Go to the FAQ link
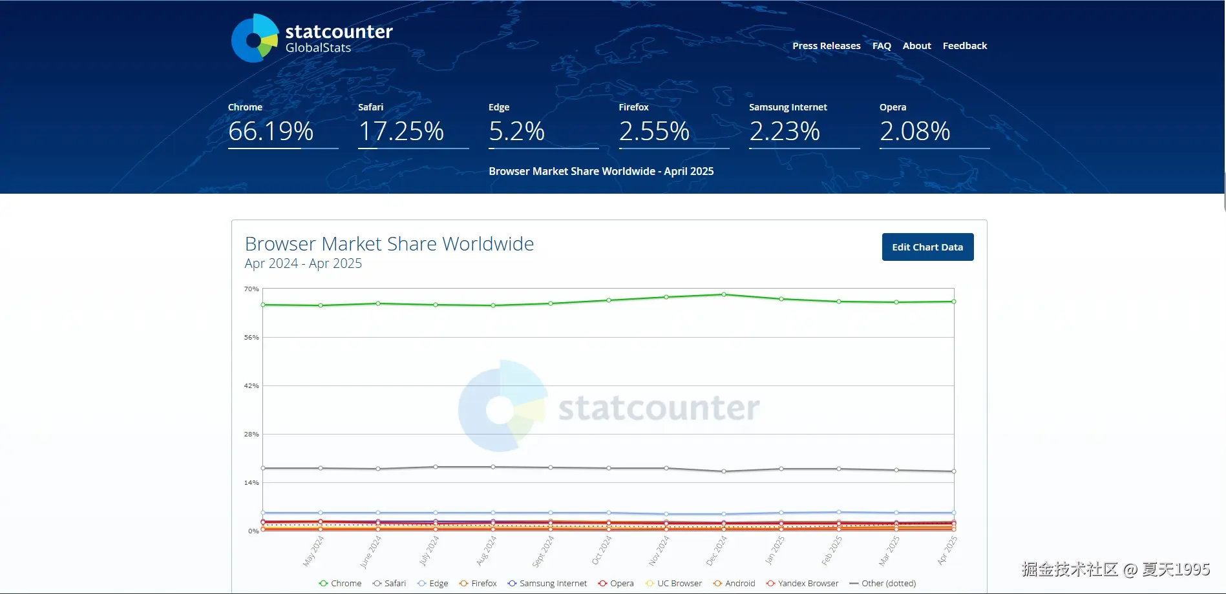Viewport: 1226px width, 594px height. coord(882,46)
